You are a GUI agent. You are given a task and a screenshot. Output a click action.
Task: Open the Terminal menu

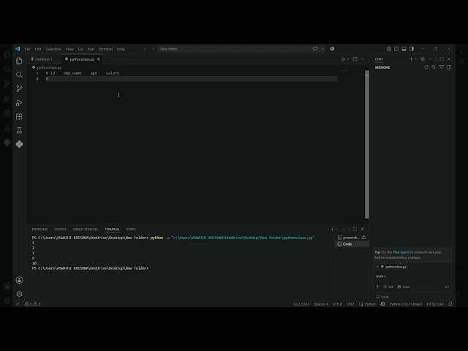point(105,49)
